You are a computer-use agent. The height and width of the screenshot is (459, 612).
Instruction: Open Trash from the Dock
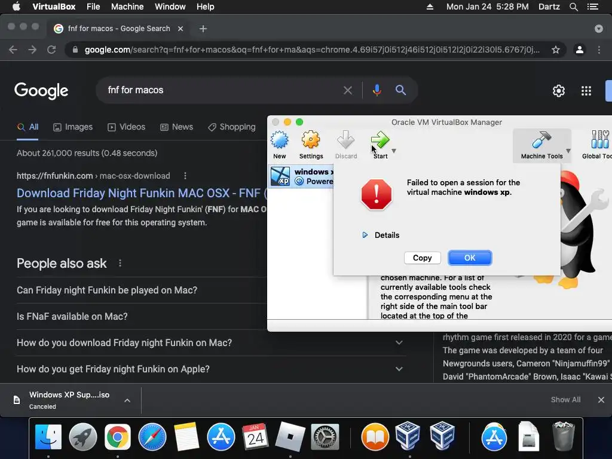coord(563,437)
